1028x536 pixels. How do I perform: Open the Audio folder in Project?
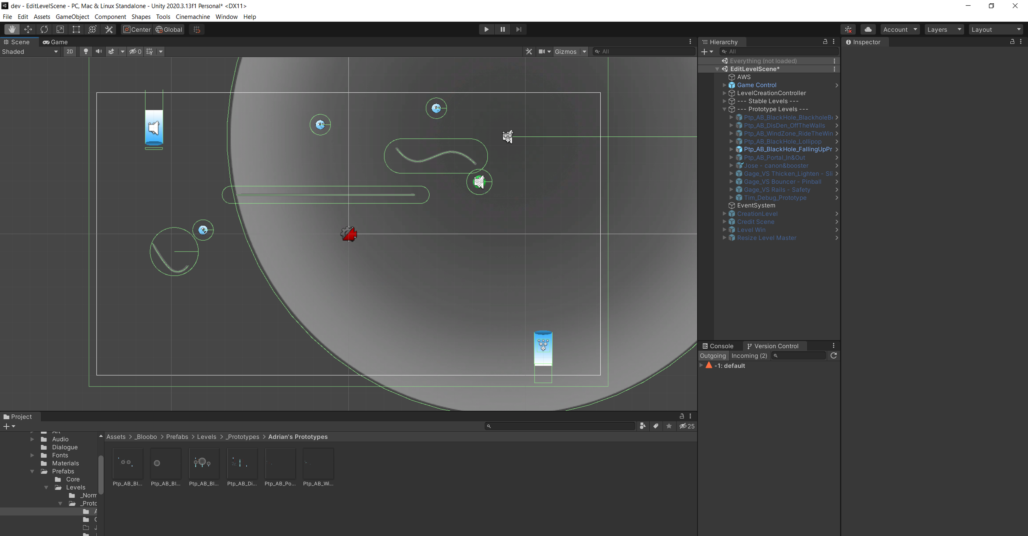tap(60, 439)
